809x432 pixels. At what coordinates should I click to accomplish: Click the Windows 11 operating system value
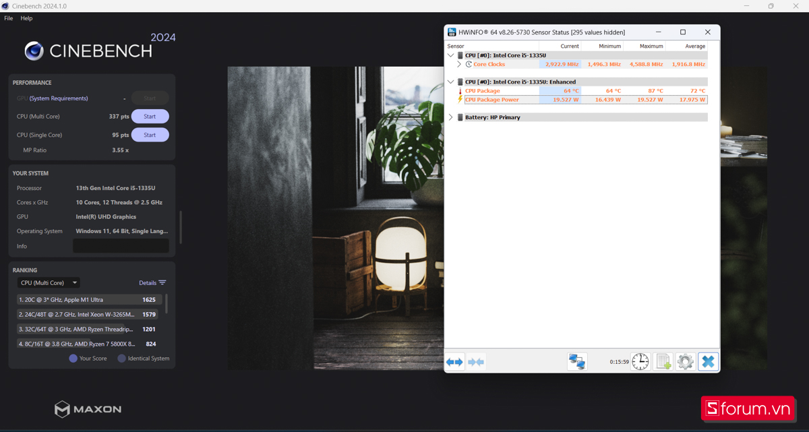(122, 231)
